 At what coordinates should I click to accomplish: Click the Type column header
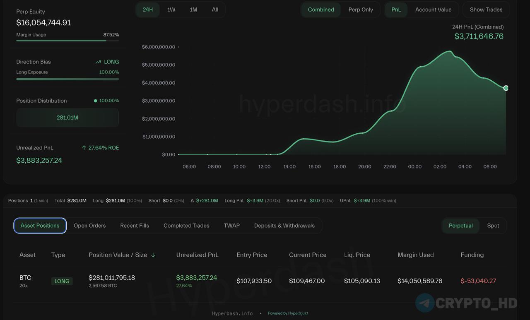coord(58,255)
